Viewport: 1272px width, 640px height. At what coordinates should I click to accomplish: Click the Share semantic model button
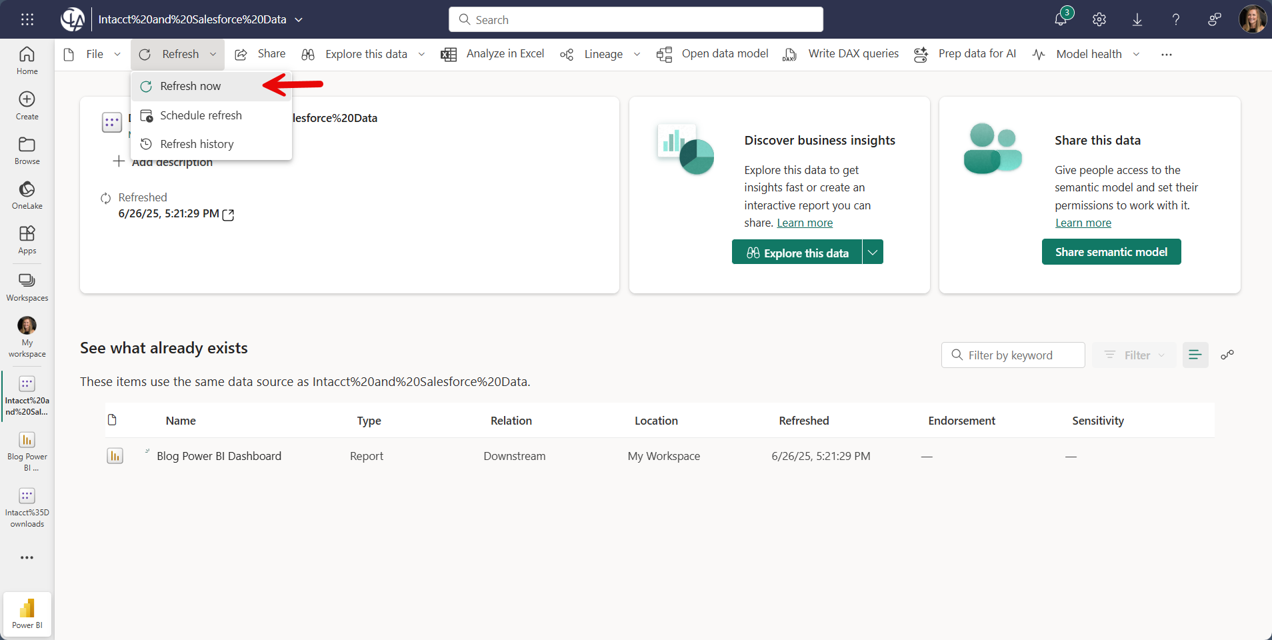point(1110,251)
